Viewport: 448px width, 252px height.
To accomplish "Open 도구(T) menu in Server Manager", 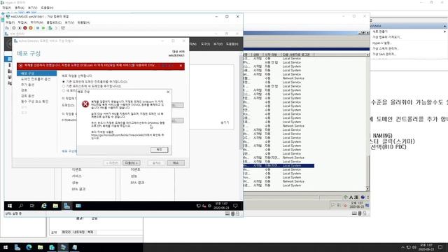I will [x=205, y=44].
